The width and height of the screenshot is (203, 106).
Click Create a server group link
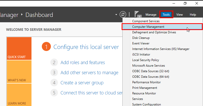82,83
